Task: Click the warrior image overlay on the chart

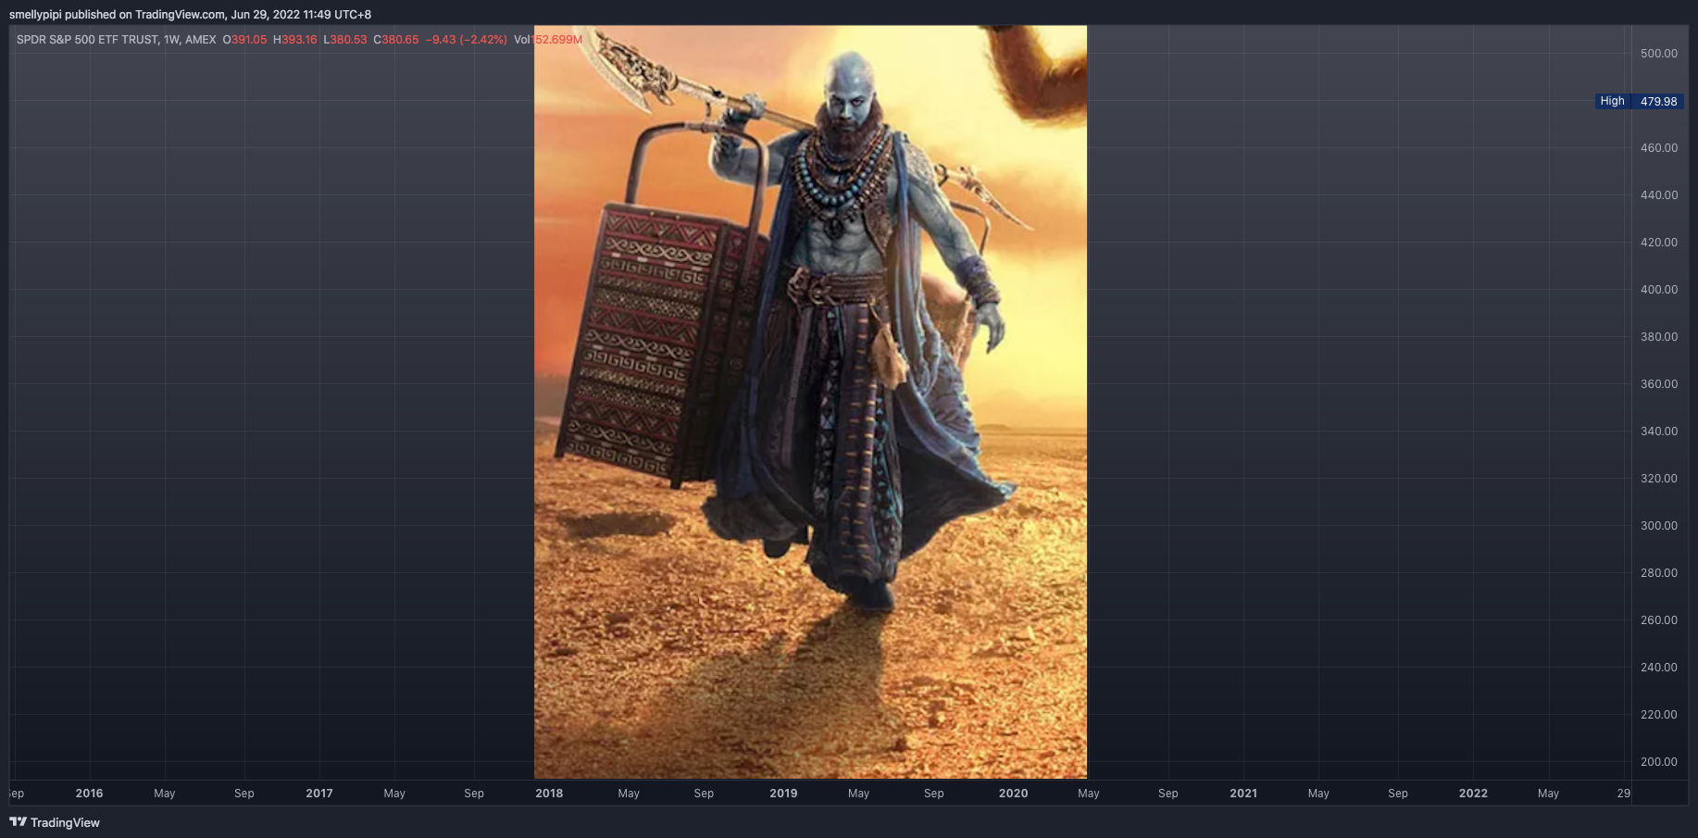Action: point(810,402)
